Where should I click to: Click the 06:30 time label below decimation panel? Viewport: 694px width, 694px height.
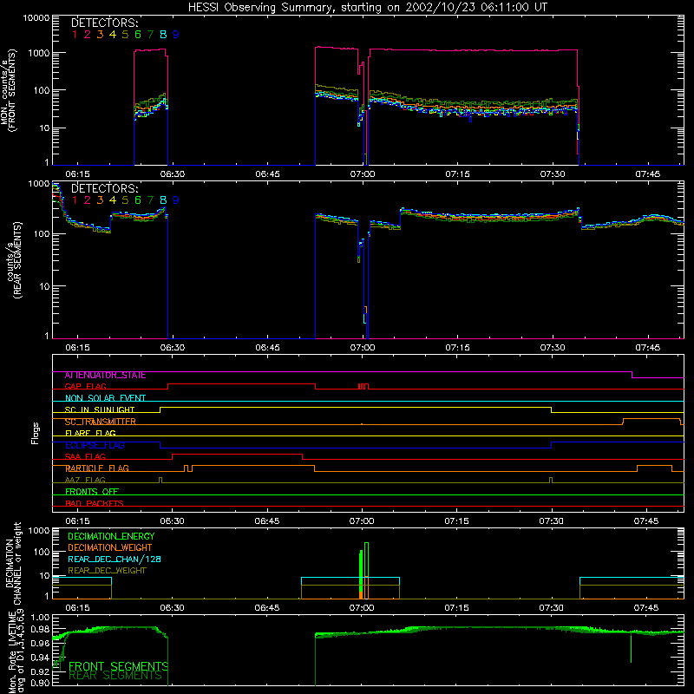point(172,608)
